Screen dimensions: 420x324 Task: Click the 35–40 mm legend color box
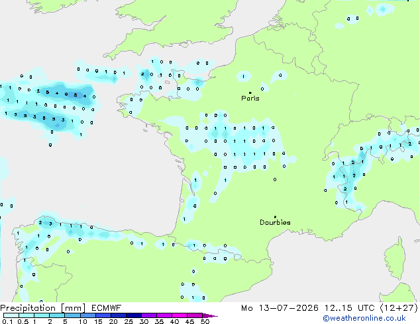pos(164,315)
